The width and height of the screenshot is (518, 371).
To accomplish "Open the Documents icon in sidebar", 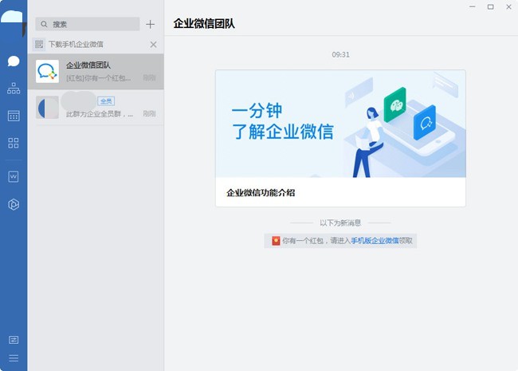I will [14, 176].
